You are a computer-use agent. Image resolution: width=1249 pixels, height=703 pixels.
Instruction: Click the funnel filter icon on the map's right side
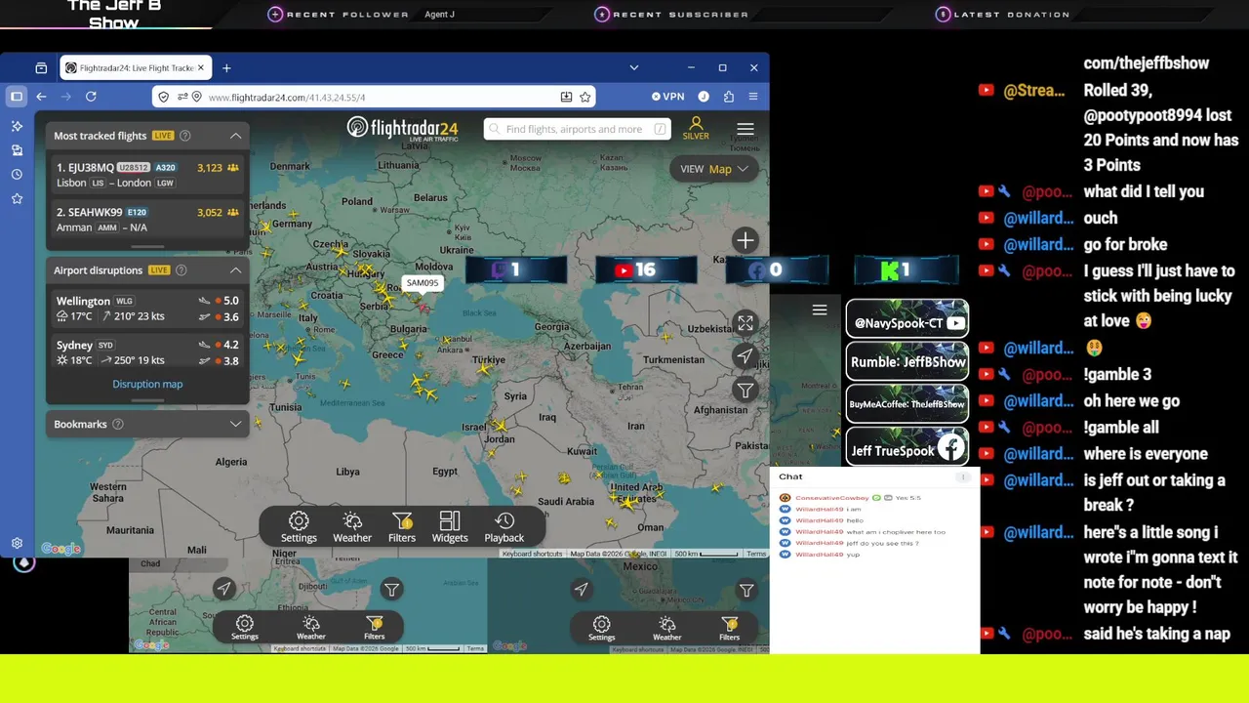tap(745, 390)
